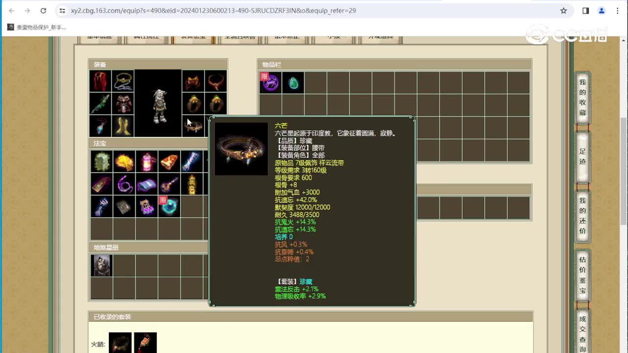Click the blue claw 法宝 in third row
Image resolution: width=628 pixels, height=353 pixels.
pyautogui.click(x=102, y=206)
